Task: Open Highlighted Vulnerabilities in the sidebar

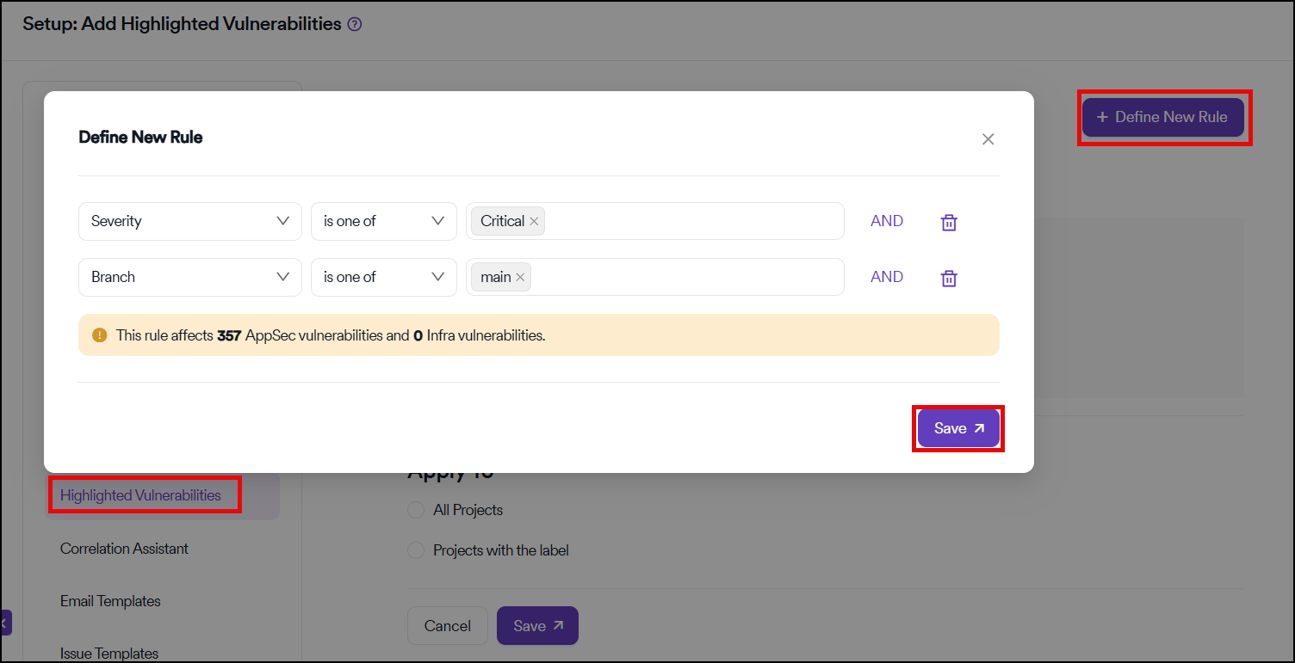Action: 141,495
